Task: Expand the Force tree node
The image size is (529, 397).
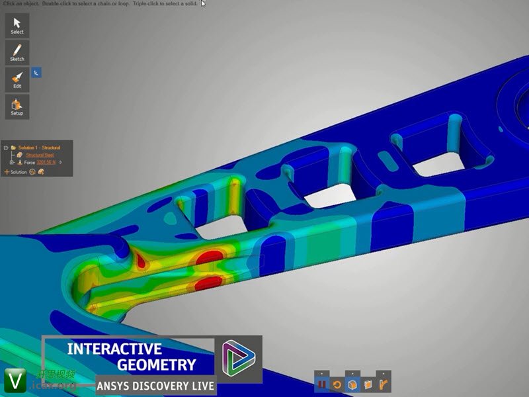Action: (11, 162)
